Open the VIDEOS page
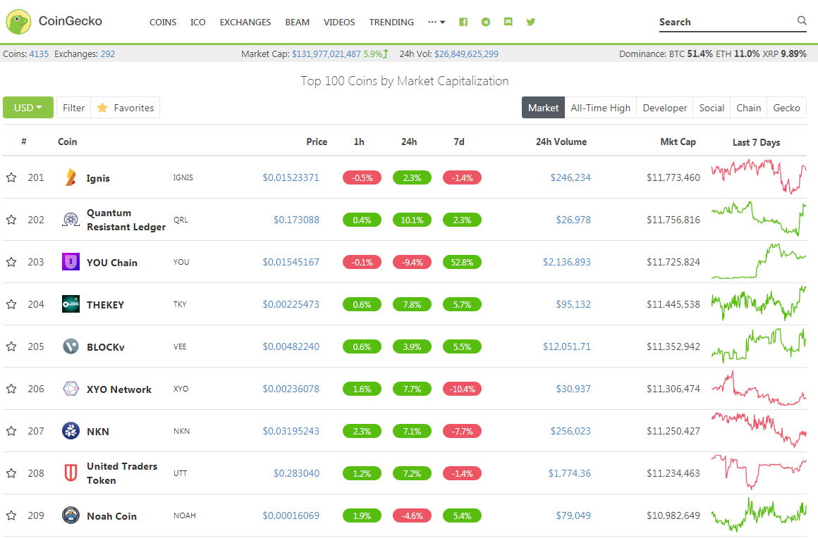 tap(339, 22)
